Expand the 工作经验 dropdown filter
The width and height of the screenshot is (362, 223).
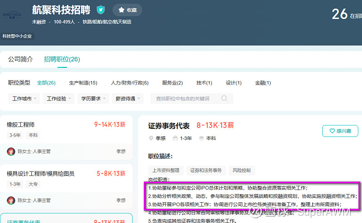59,99
